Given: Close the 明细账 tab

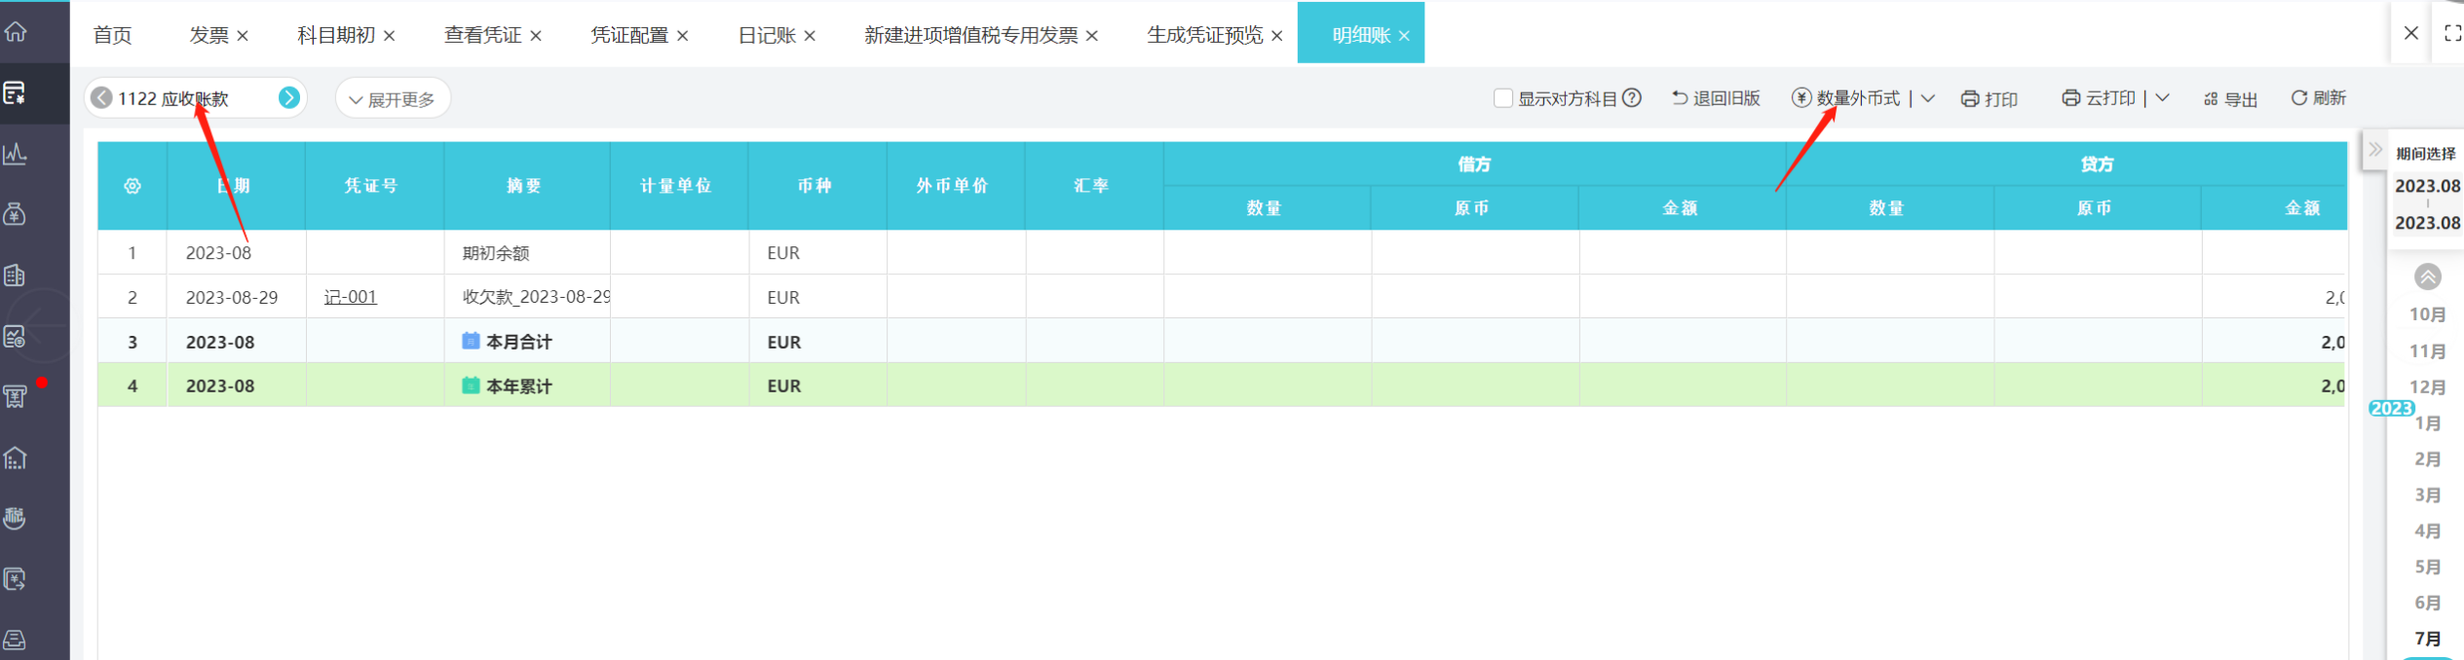Looking at the screenshot, I should (1404, 36).
